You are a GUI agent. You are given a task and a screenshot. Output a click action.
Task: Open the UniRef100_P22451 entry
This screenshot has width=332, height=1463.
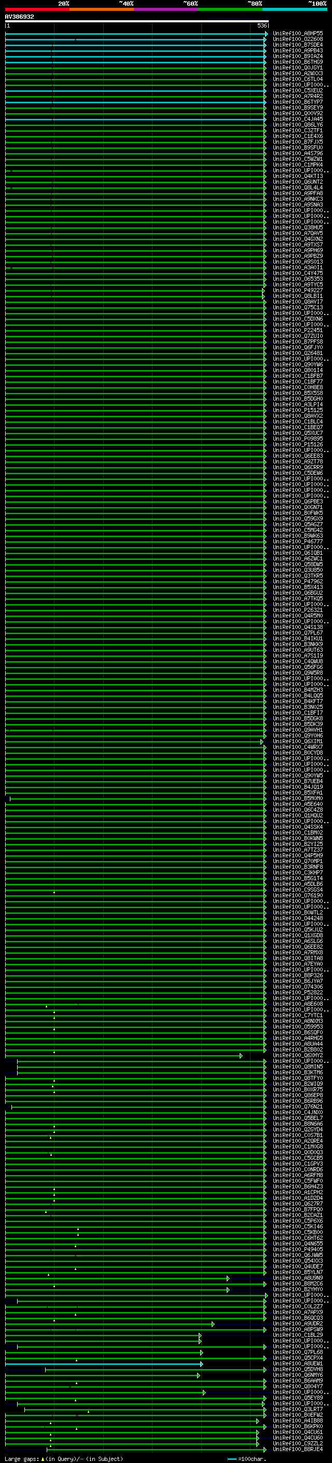click(297, 331)
